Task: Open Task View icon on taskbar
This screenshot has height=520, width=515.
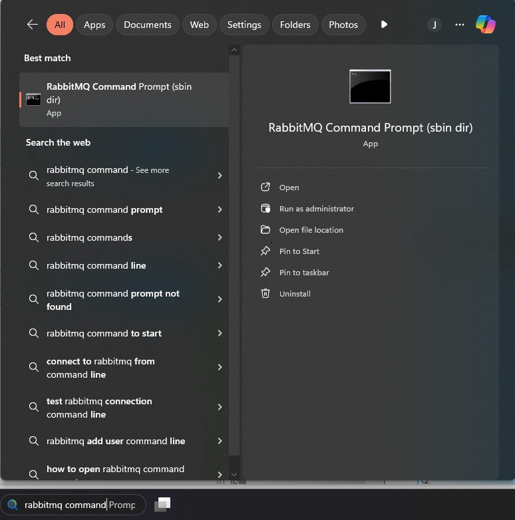Action: pos(162,504)
